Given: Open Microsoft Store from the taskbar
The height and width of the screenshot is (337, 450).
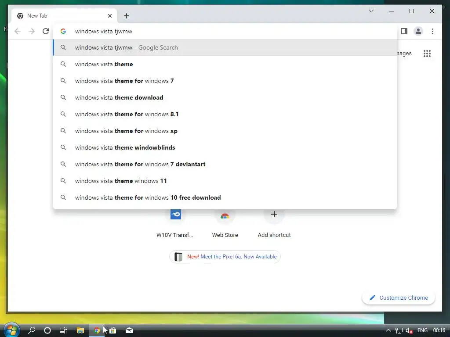Looking at the screenshot, I should point(113,330).
